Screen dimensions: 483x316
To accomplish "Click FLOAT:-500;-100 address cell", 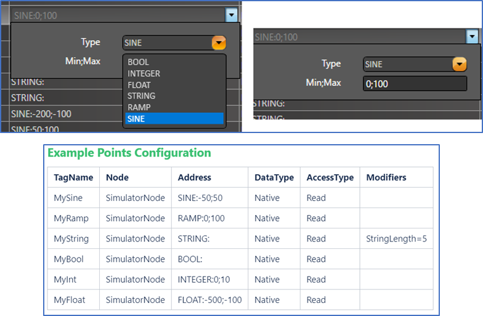I will [208, 299].
